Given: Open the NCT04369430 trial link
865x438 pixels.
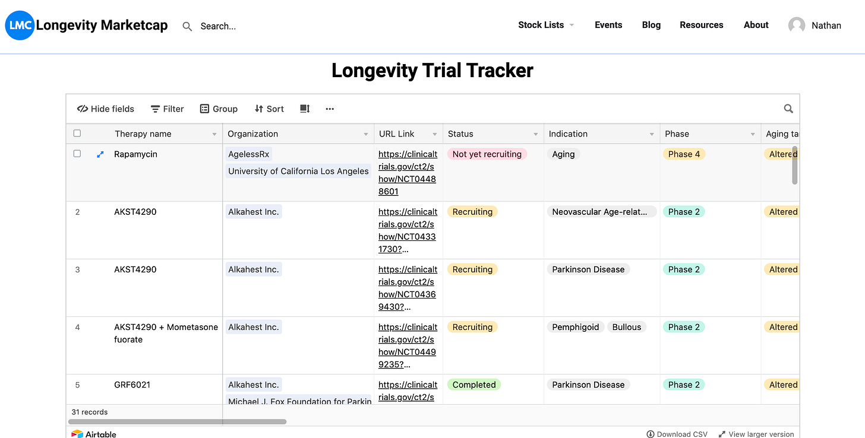Looking at the screenshot, I should click(408, 288).
